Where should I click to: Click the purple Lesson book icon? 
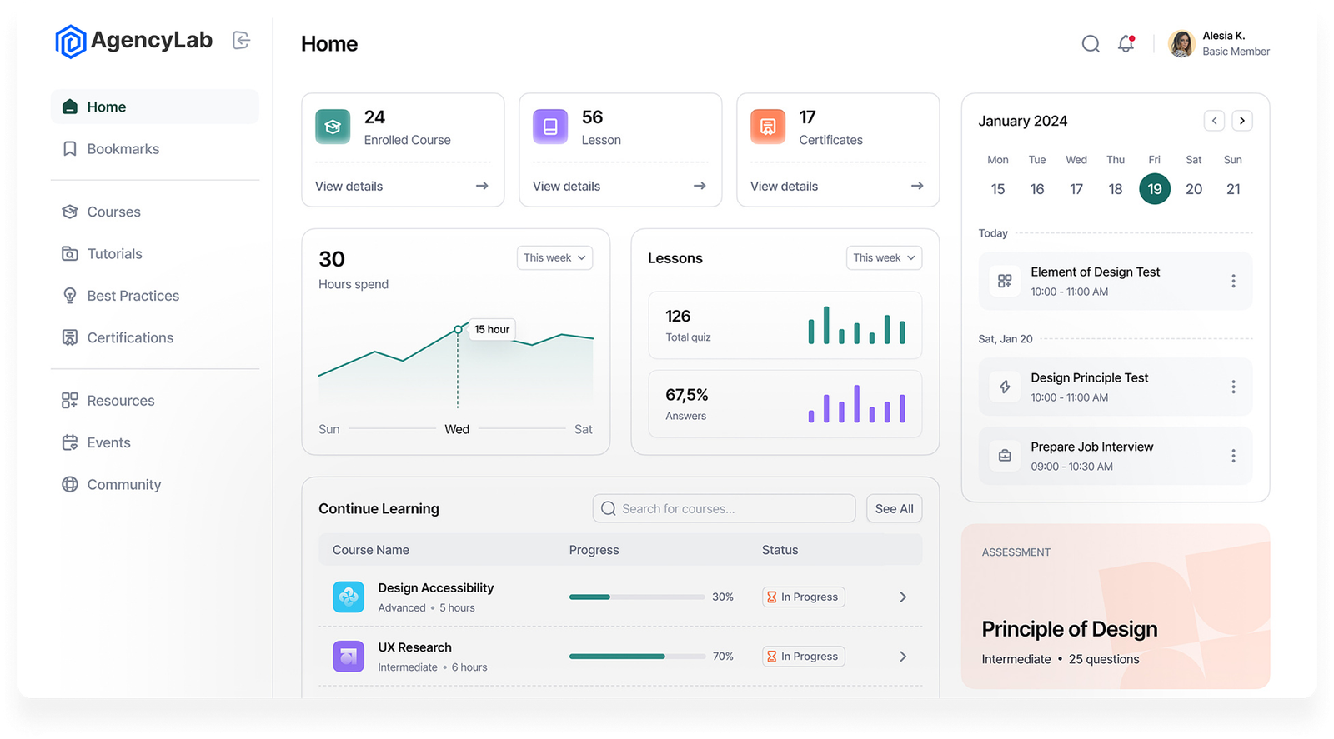(550, 127)
